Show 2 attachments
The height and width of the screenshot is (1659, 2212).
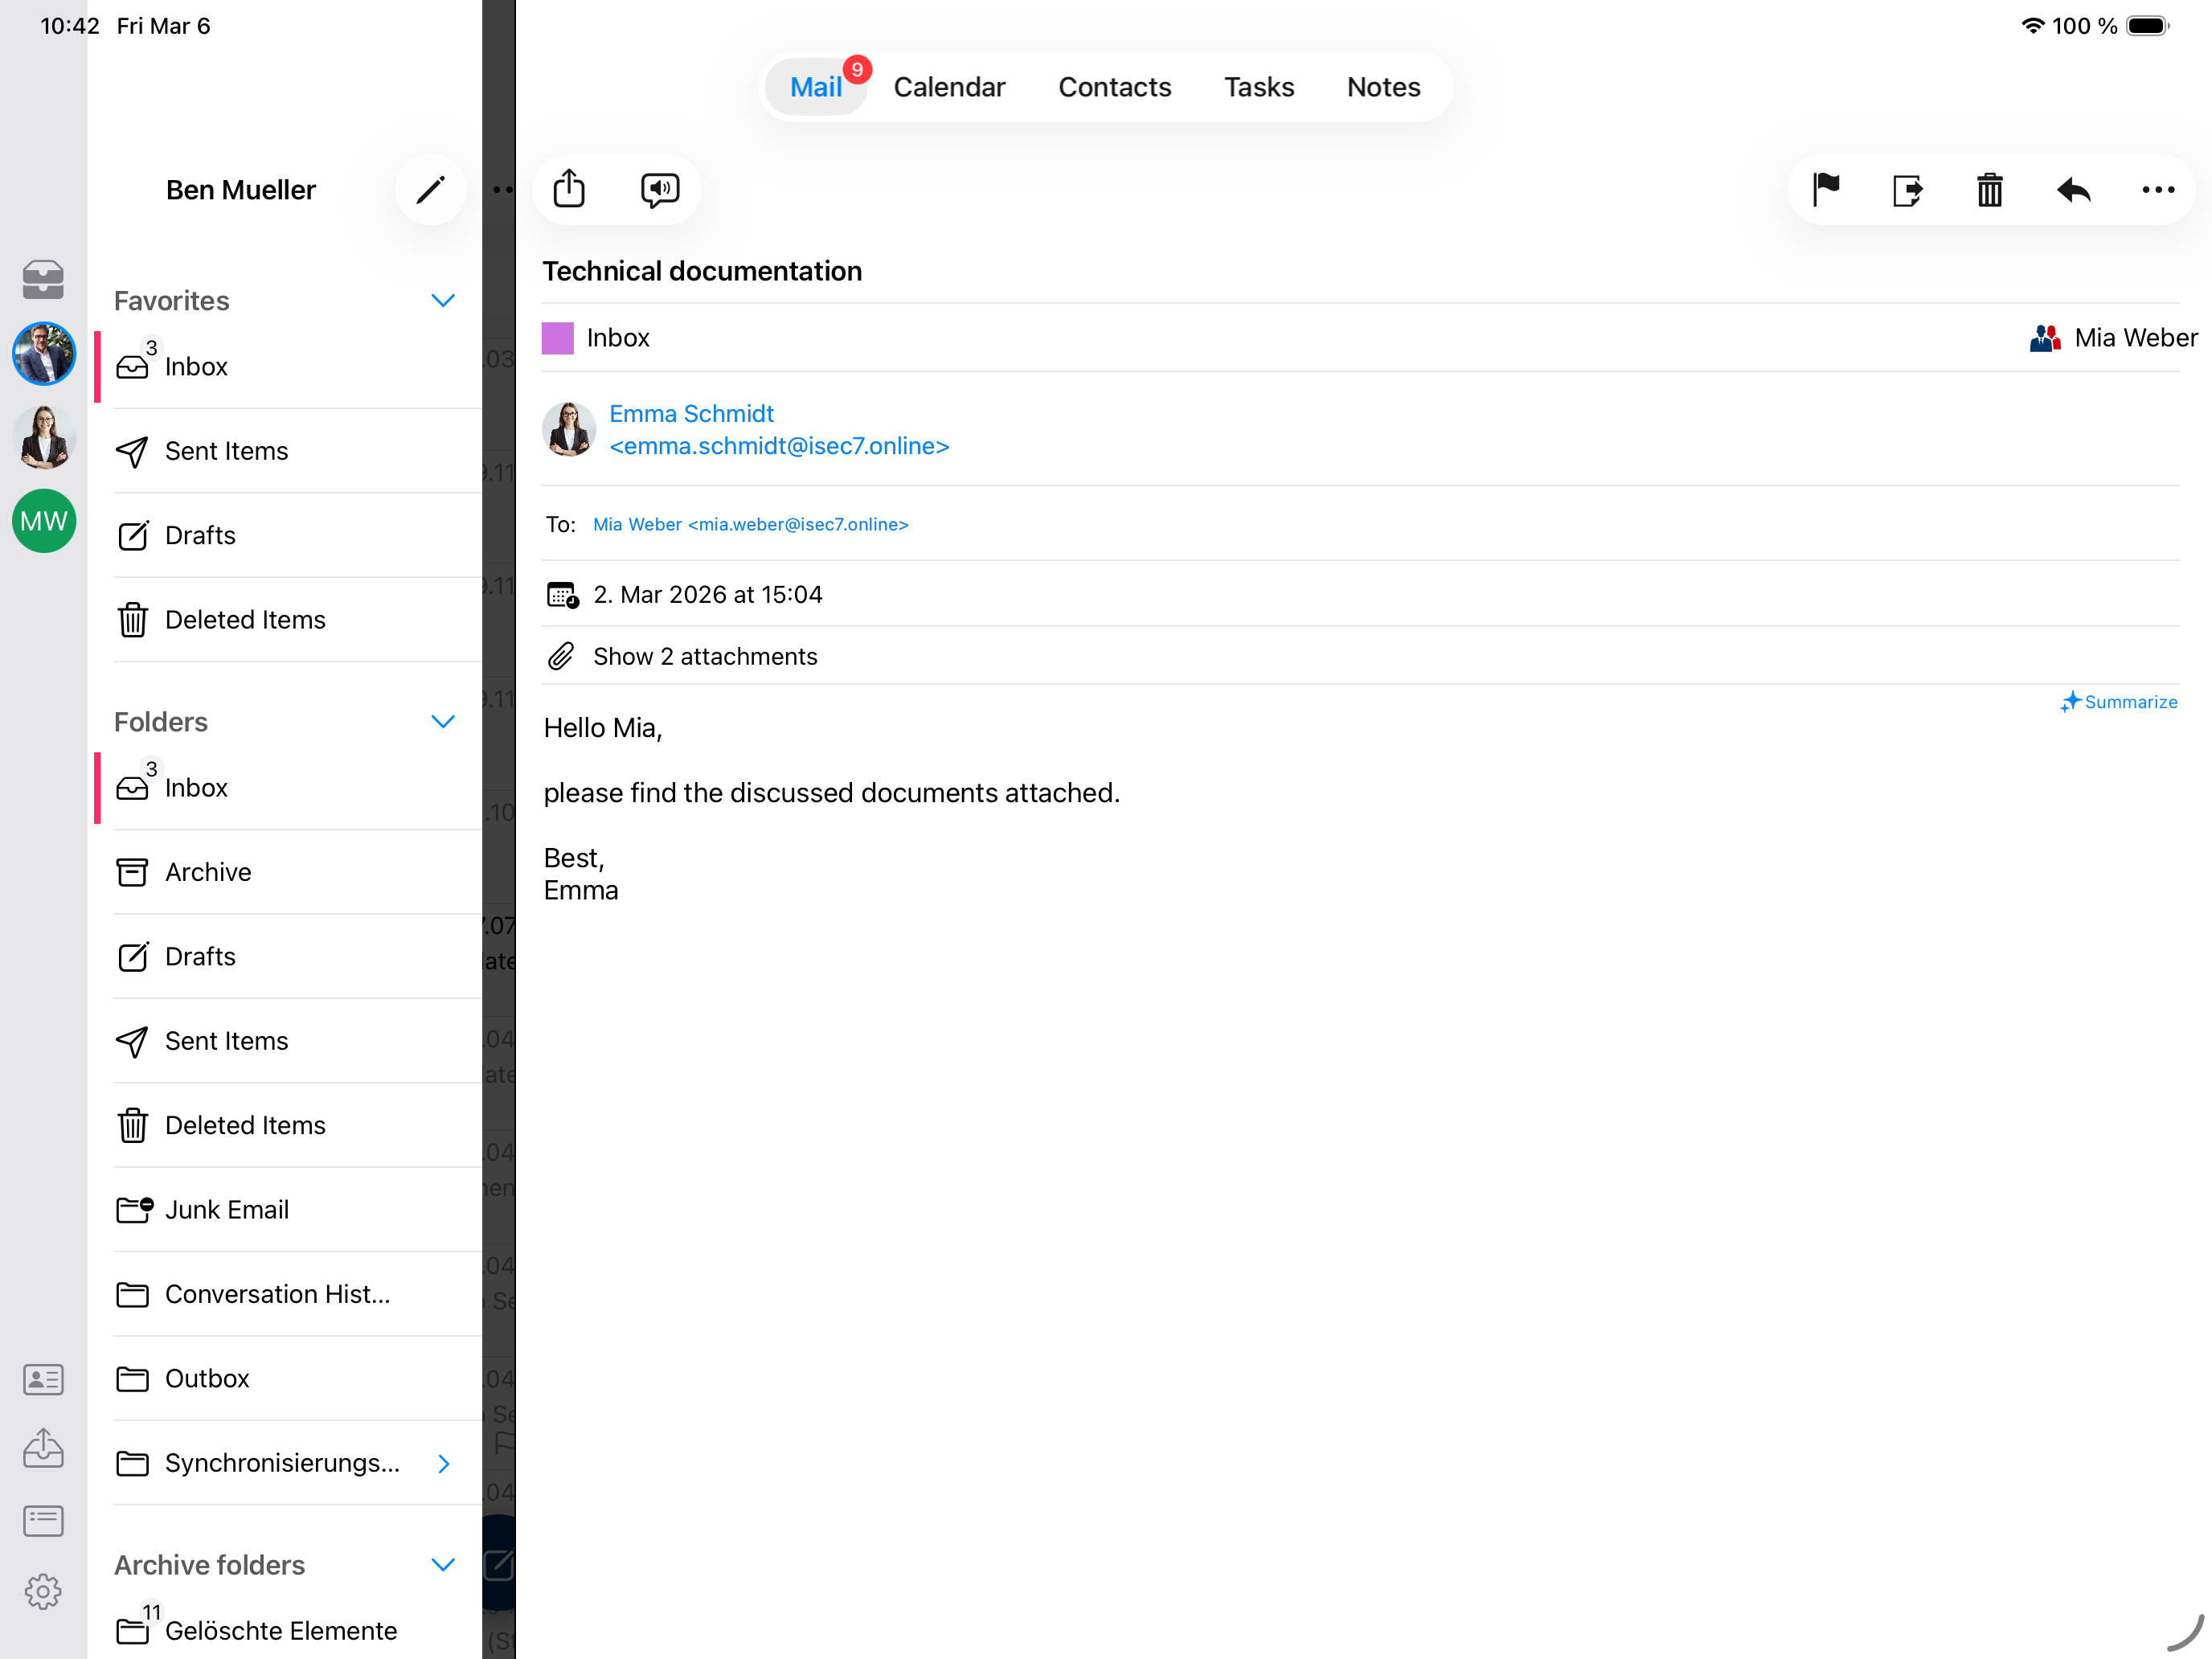point(705,656)
